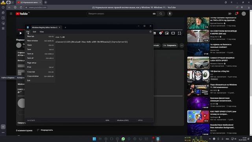Open the Edit menu in Notepad
This screenshot has width=252, height=142.
pos(34,32)
